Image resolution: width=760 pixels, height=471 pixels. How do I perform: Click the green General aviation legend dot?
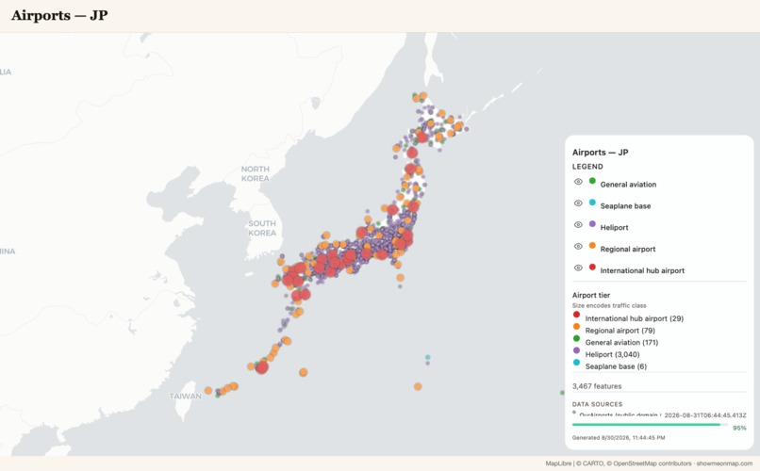point(592,181)
